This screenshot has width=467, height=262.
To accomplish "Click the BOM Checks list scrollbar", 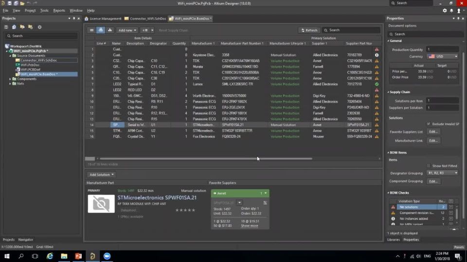I will coord(457,213).
